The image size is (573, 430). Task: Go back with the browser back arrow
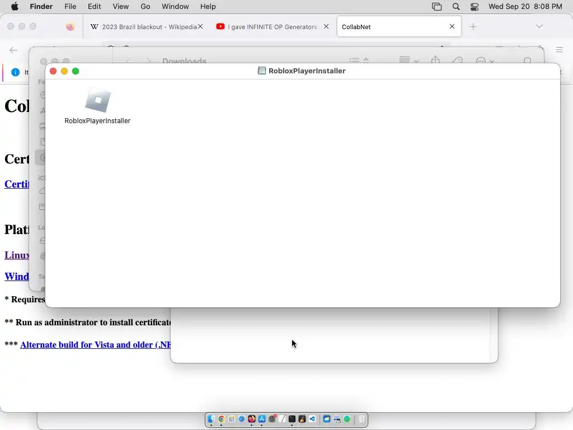pyautogui.click(x=13, y=50)
